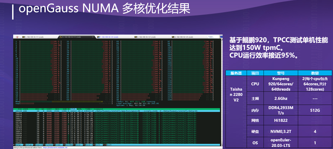The width and height of the screenshot is (333, 149).
Task: Close the active 5. 192.168.34.111 tab
Action: point(93,37)
